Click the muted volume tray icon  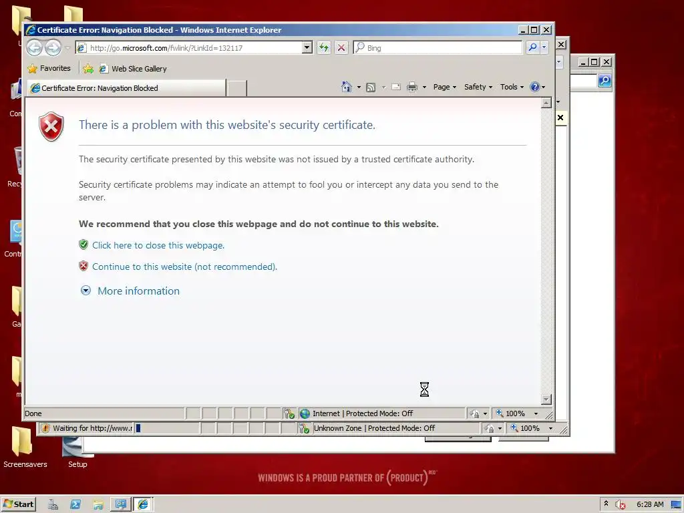pos(621,505)
